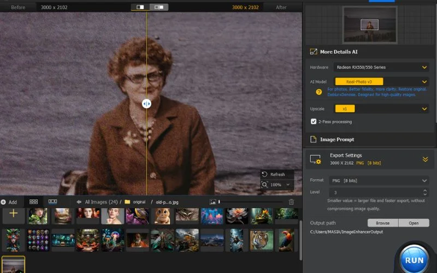This screenshot has width=437, height=273.
Task: Expand the Hardware dropdown
Action: [424, 67]
